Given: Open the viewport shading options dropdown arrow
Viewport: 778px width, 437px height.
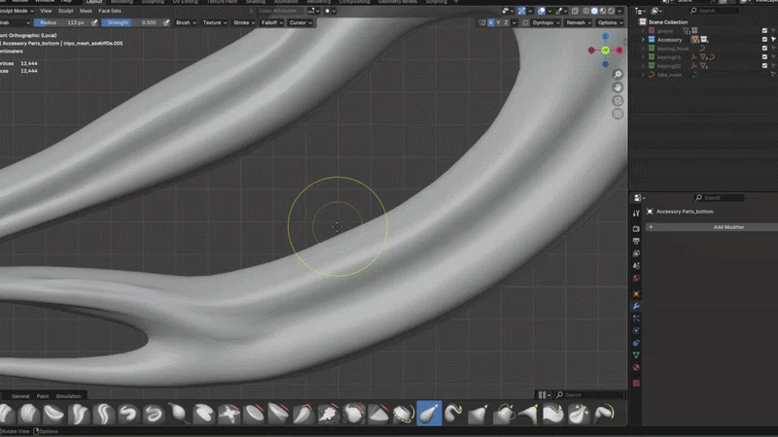Looking at the screenshot, I should pyautogui.click(x=619, y=11).
